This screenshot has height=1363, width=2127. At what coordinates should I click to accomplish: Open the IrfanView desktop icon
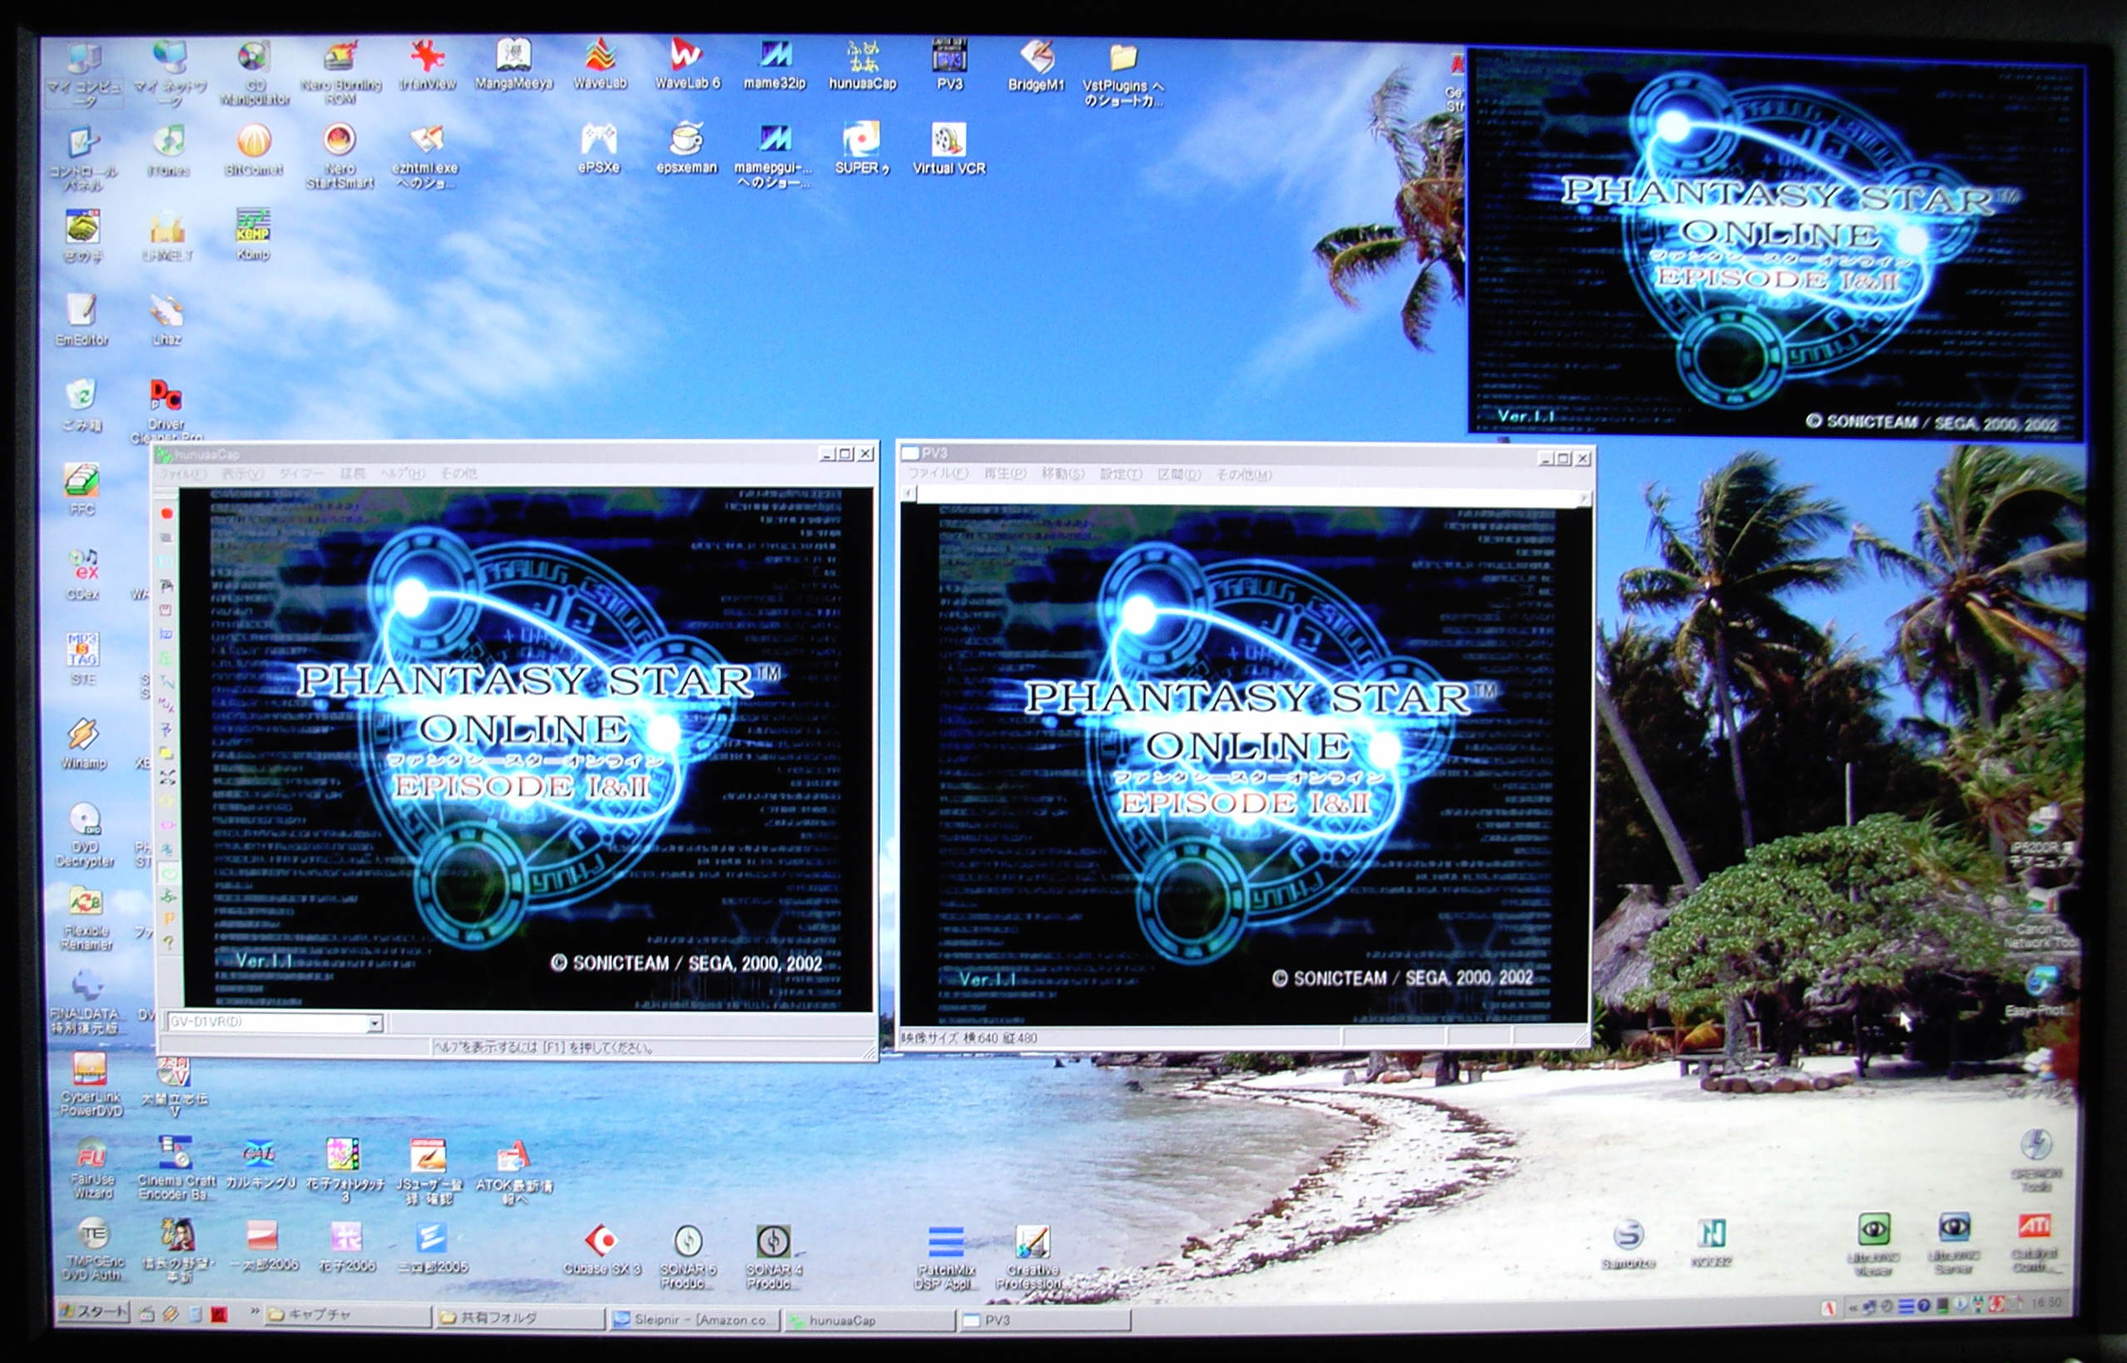(x=427, y=66)
